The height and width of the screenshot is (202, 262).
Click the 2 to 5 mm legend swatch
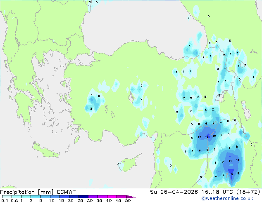pyautogui.click(x=36, y=197)
